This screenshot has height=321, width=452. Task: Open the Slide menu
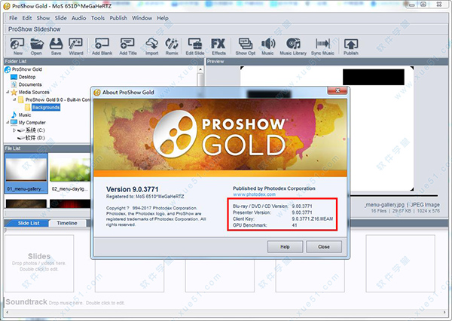point(60,18)
